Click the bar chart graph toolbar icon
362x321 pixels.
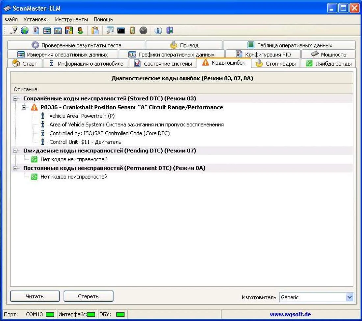click(x=58, y=31)
